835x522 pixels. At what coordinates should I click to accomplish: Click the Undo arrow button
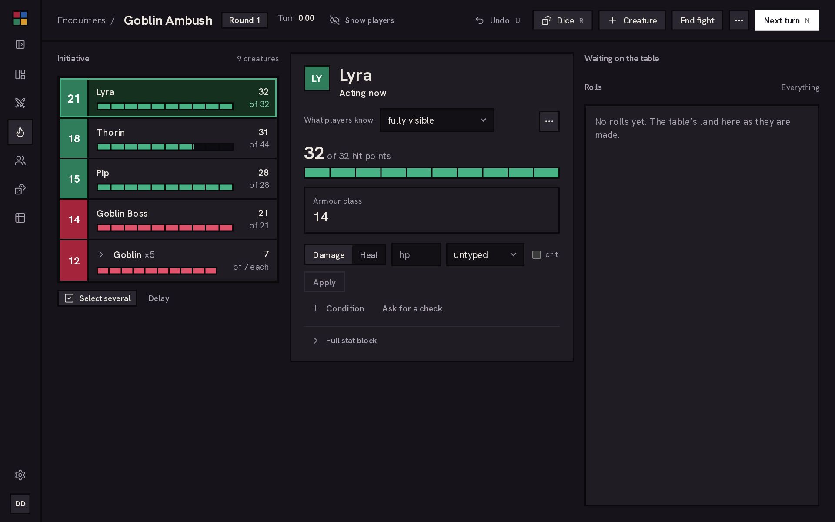[498, 20]
